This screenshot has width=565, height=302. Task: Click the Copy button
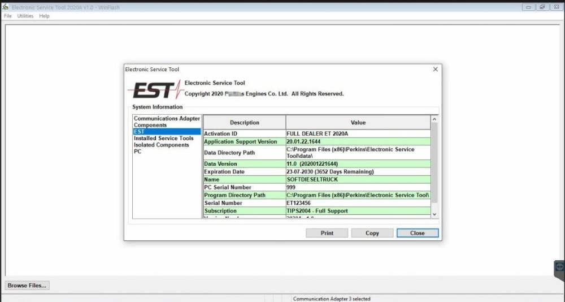[x=372, y=233]
